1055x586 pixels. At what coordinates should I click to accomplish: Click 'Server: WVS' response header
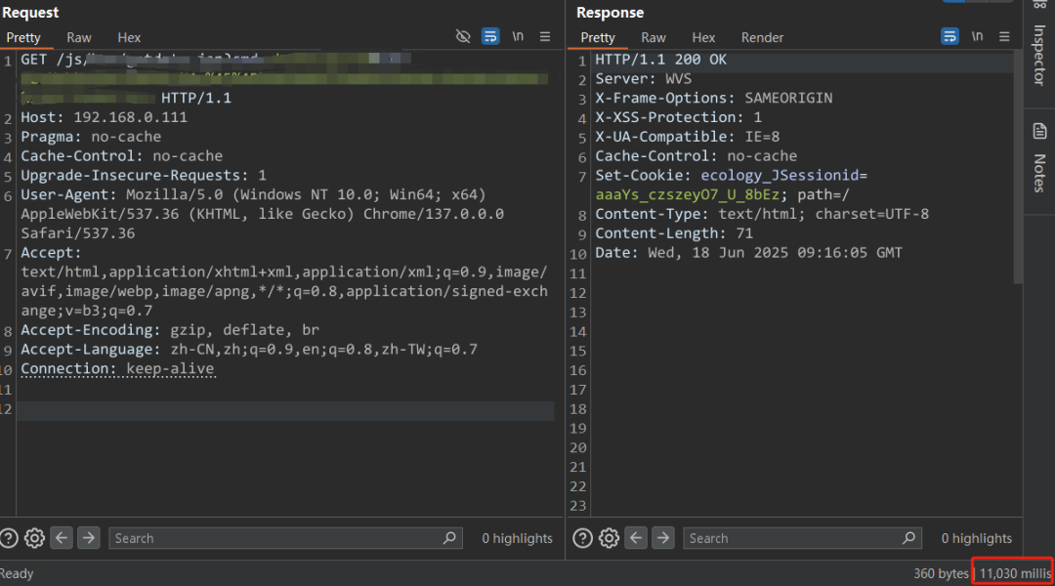point(643,79)
